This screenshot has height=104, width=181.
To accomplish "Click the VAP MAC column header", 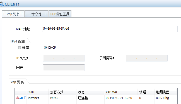I will pos(121,92).
